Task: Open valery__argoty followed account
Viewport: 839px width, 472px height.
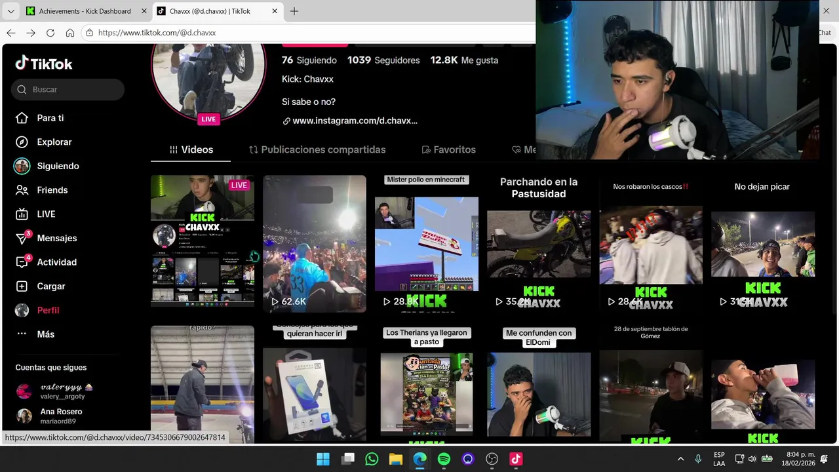Action: pos(56,391)
